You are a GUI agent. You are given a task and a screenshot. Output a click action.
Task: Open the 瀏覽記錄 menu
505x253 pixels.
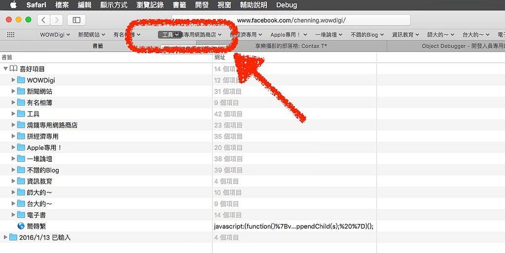click(150, 5)
